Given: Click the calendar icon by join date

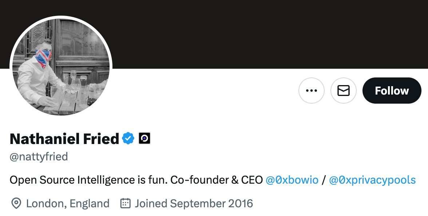Looking at the screenshot, I should [x=125, y=203].
